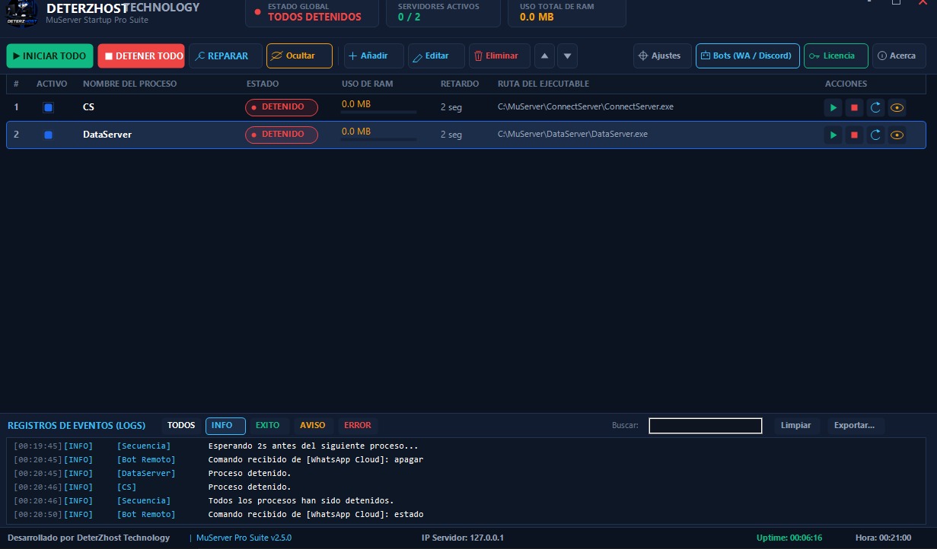
Task: Clear logs with Limpiar button
Action: [796, 426]
